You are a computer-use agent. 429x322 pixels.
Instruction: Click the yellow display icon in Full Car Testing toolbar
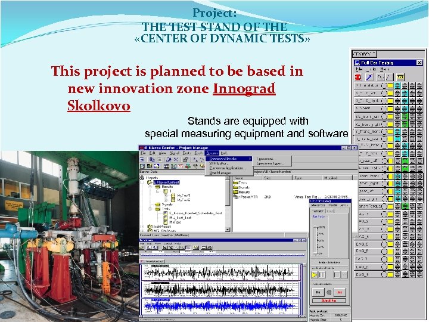[400, 77]
